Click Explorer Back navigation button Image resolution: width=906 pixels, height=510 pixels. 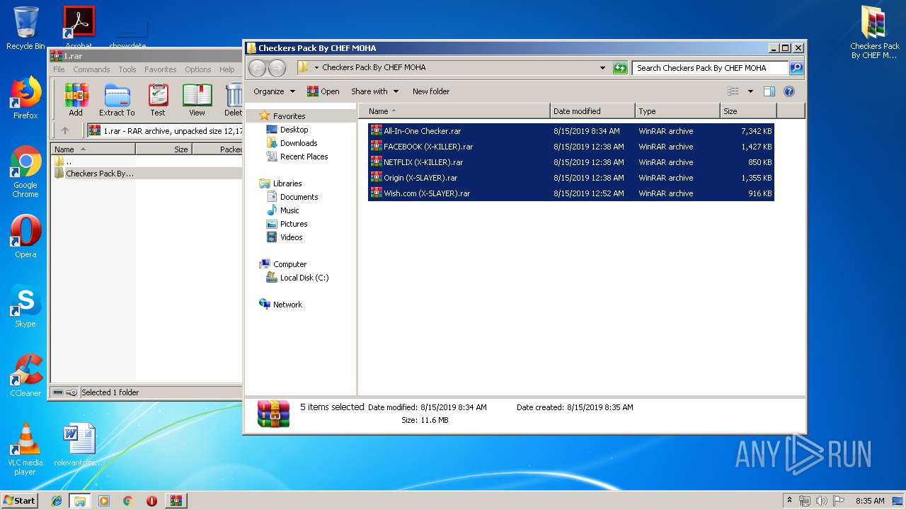pos(257,68)
